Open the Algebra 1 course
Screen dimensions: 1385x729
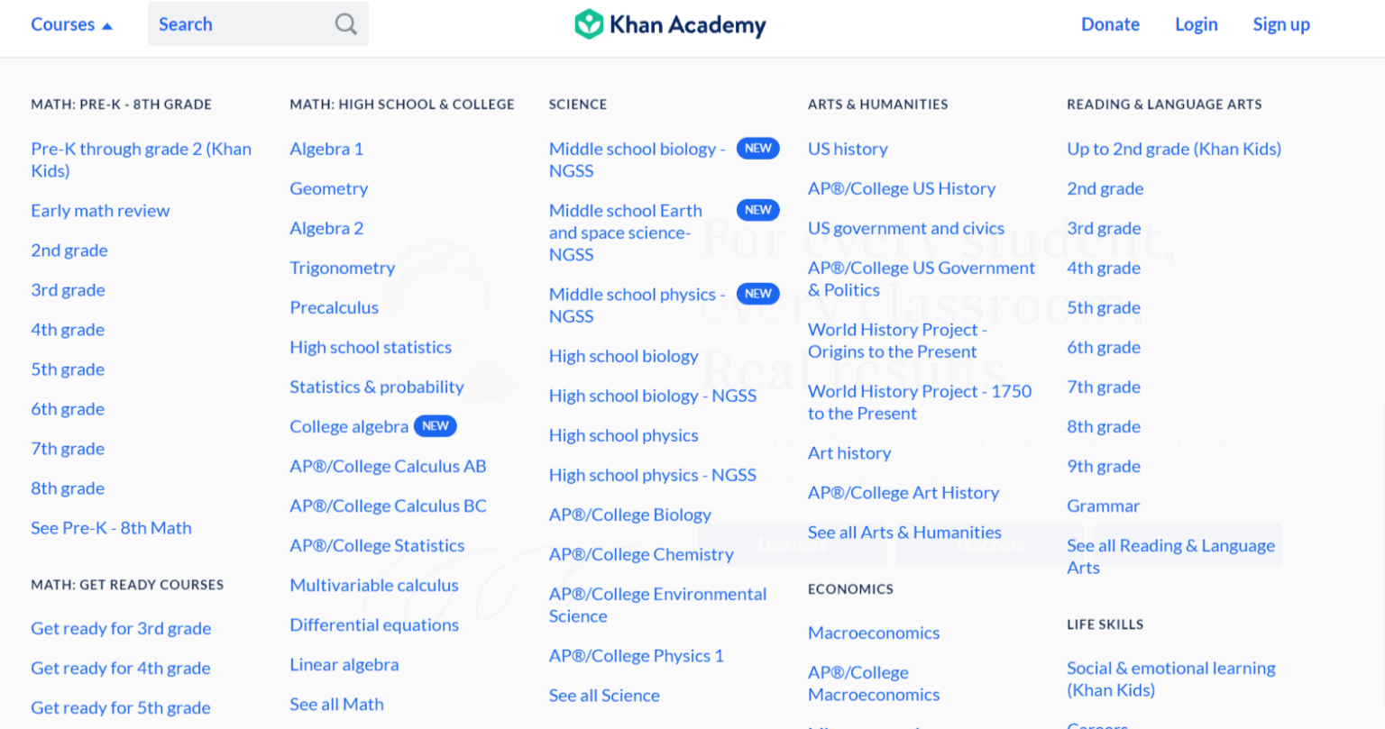pos(326,149)
